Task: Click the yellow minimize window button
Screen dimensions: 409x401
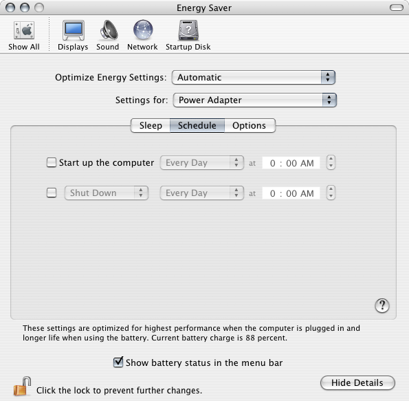Action: pyautogui.click(x=25, y=8)
